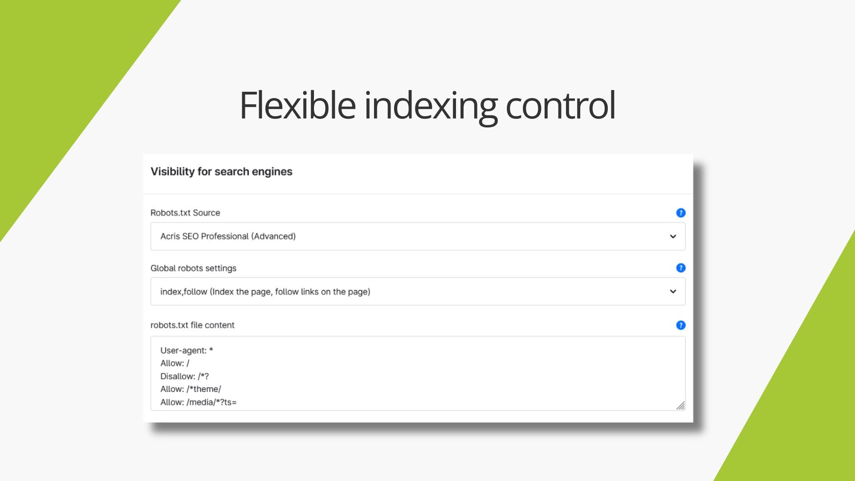Open Global robots settings dropdown chevron
This screenshot has height=481, width=855.
[673, 292]
